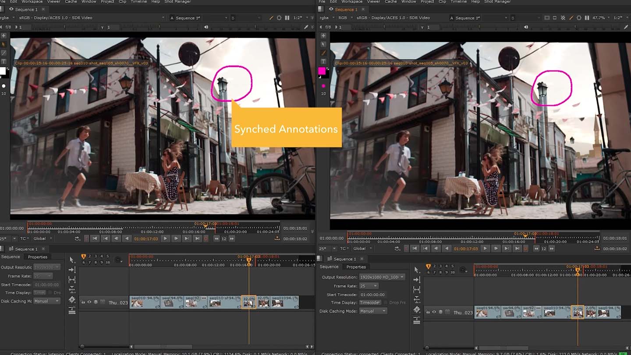631x355 pixels.
Task: Choose the razor blade tool in left timeline
Action: (72, 300)
